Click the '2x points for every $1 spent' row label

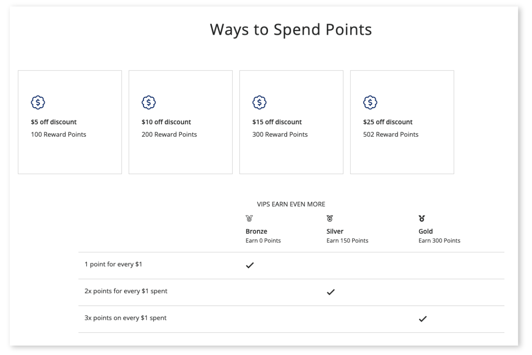126,291
